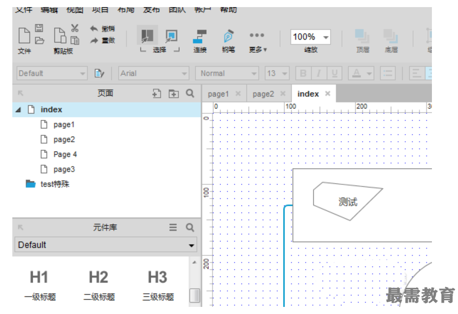Add a new page icon in 页面 panel
Screen dimensions: 458x314
(x=156, y=93)
